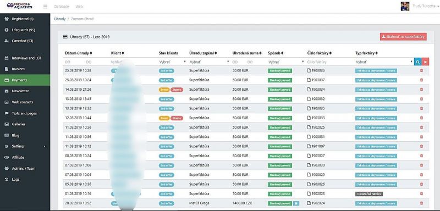
Task: Delete payment row with invoice 1903036
Action: pyautogui.click(x=421, y=71)
